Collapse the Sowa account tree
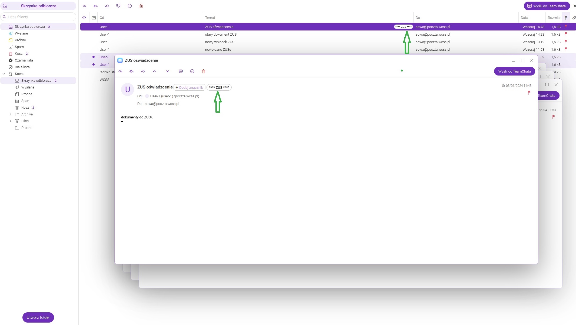Screen dimensions: 576x325 tap(4, 74)
